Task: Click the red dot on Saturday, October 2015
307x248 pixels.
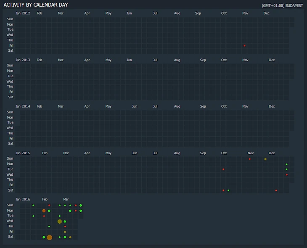Action: point(223,190)
